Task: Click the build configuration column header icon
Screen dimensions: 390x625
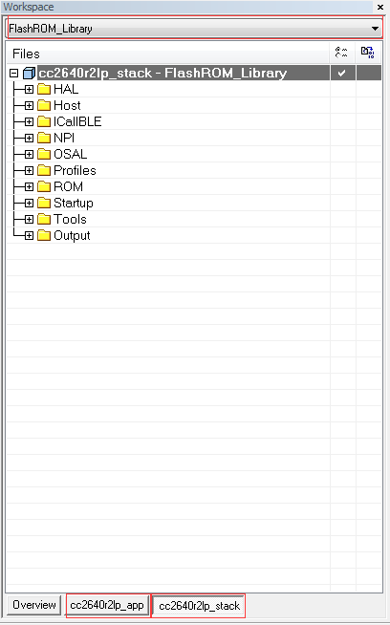Action: click(x=341, y=53)
